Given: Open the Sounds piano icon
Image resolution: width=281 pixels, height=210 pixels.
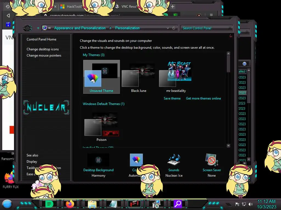Looking at the screenshot, I should [174, 159].
